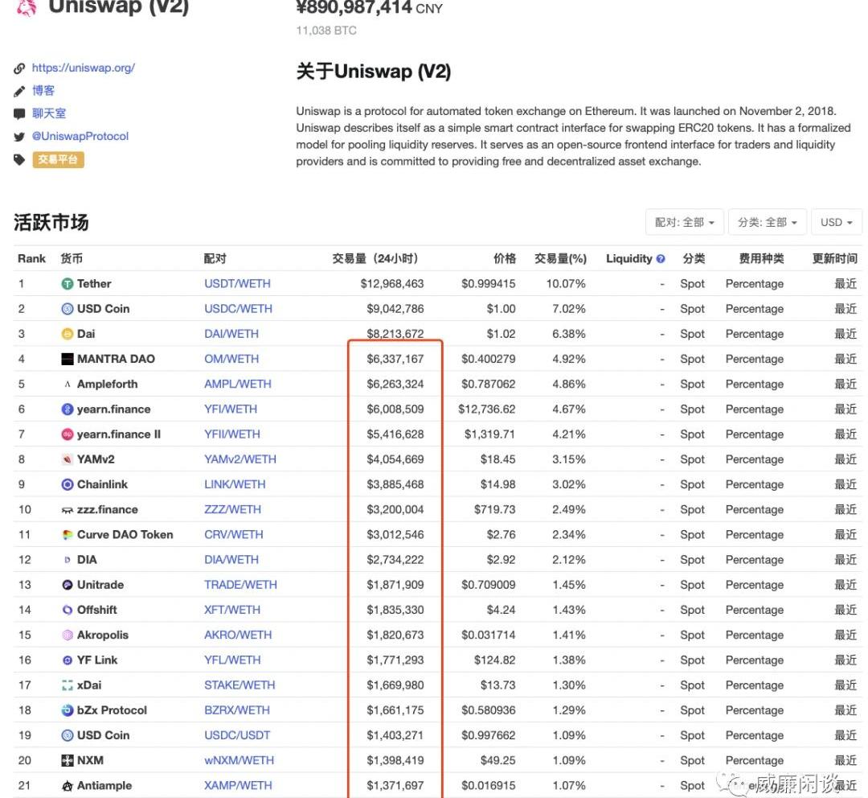Click the Tether coin icon
This screenshot has height=798, width=868.
tap(68, 284)
